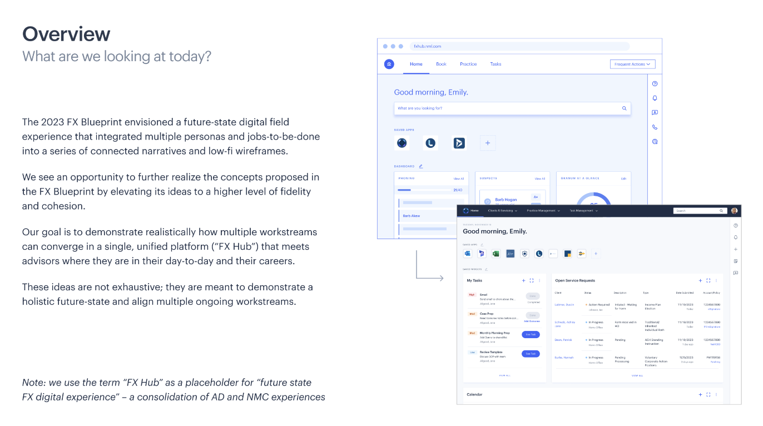Open client link 'Dean, Patrick'

pyautogui.click(x=563, y=340)
